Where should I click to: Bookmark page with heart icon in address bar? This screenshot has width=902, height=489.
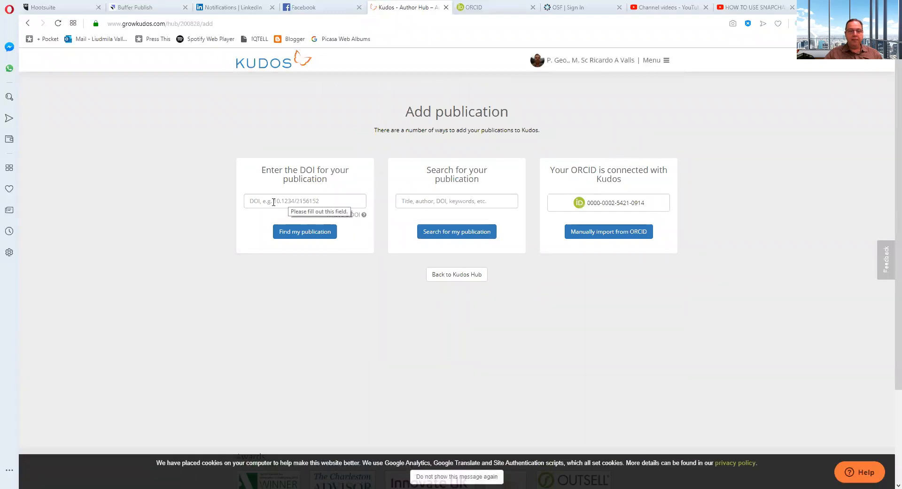coord(778,24)
